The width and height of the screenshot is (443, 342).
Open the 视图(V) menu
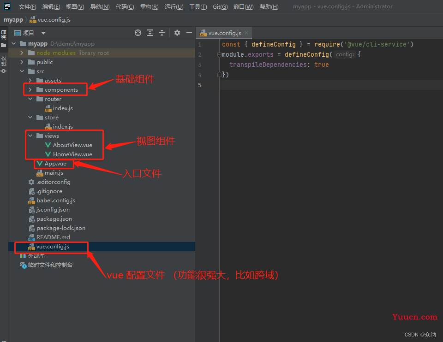pos(75,7)
